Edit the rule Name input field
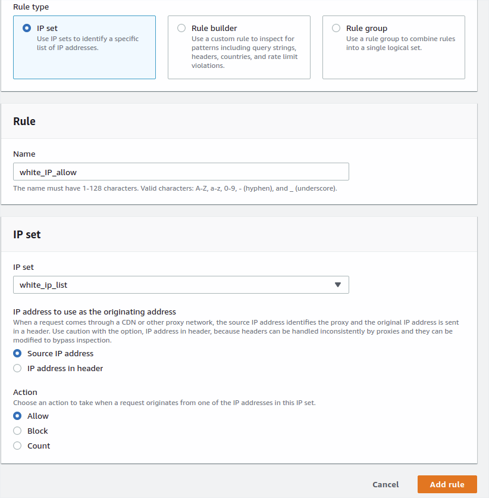This screenshot has height=498, width=489. point(181,172)
